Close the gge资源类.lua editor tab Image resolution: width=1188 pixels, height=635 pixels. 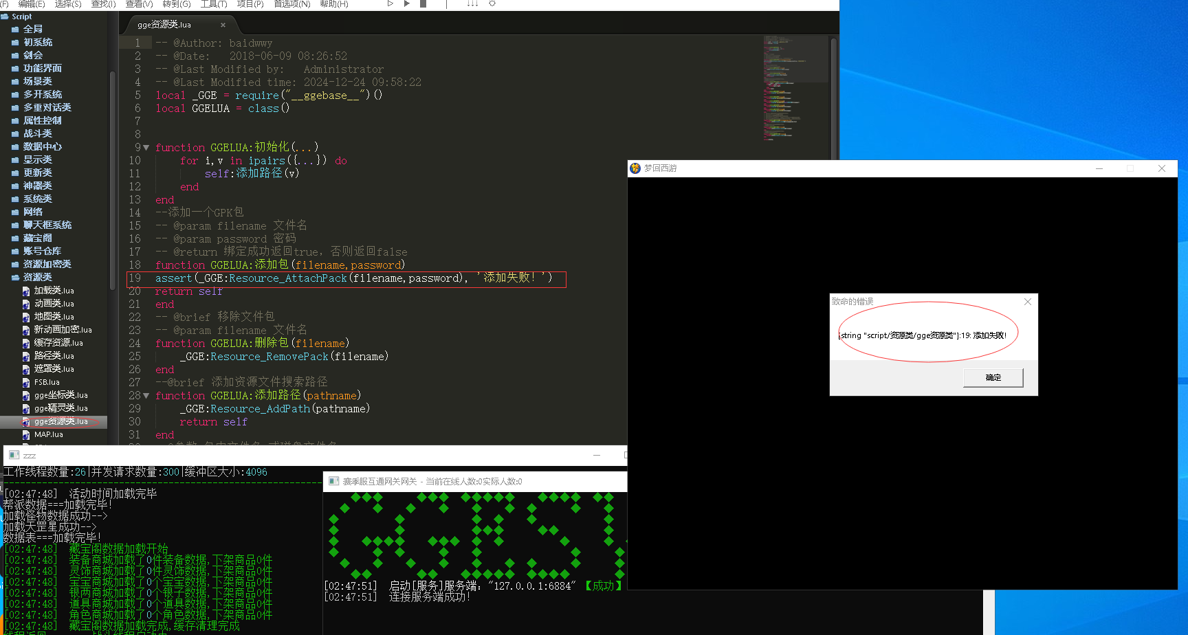click(x=223, y=25)
